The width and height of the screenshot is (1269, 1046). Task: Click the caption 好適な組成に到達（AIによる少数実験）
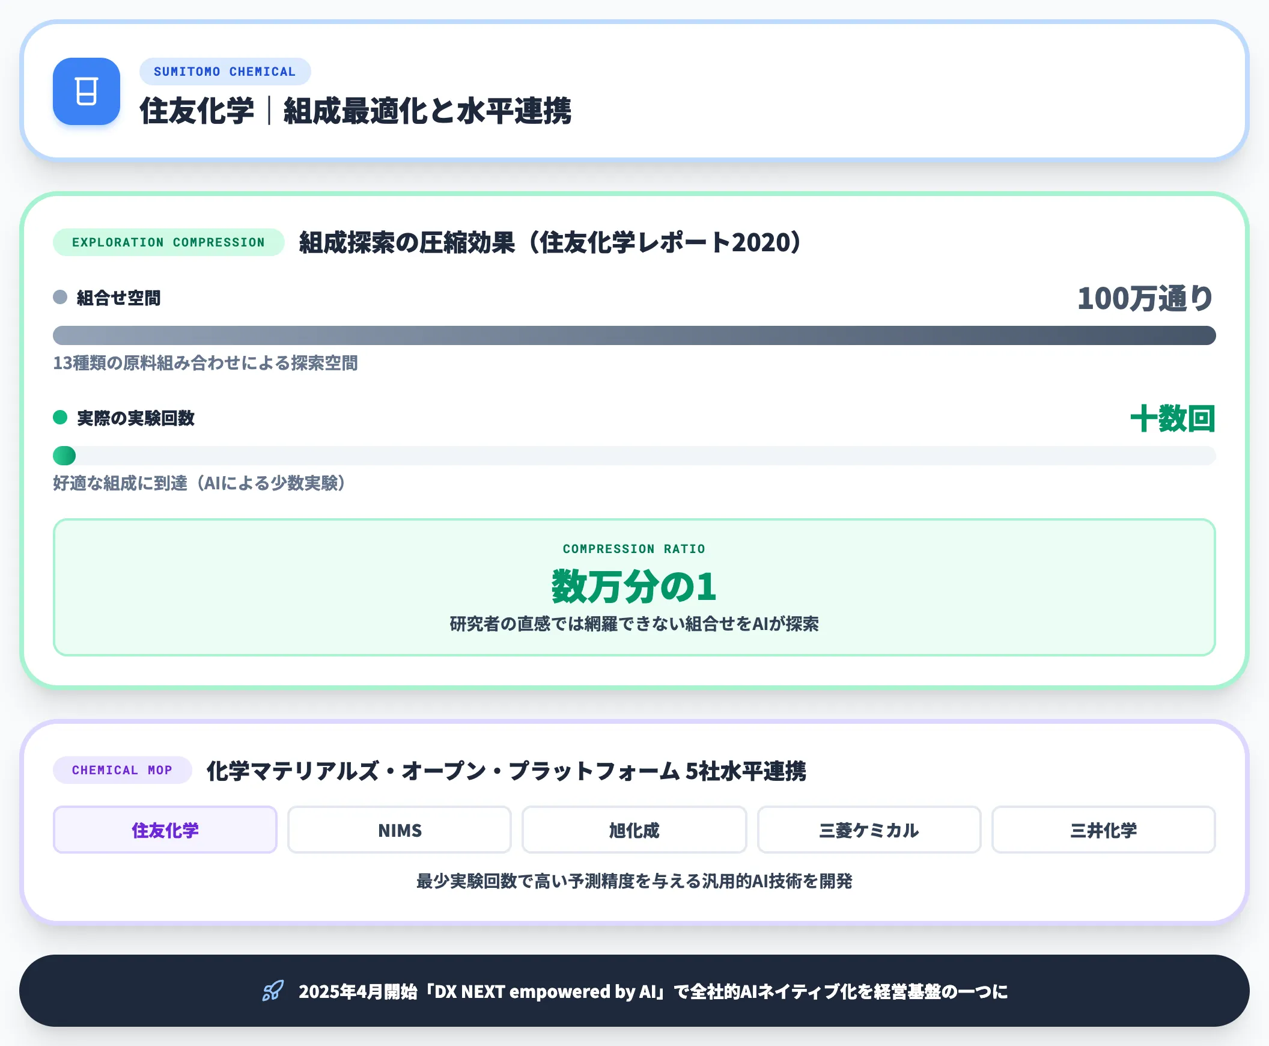click(x=199, y=483)
